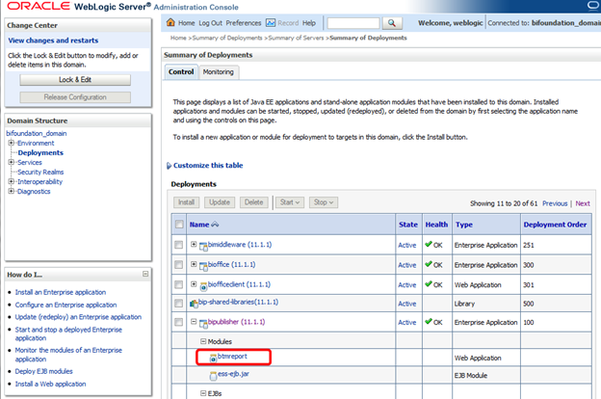
Task: Click the bimiddleware application icon
Action: click(204, 245)
